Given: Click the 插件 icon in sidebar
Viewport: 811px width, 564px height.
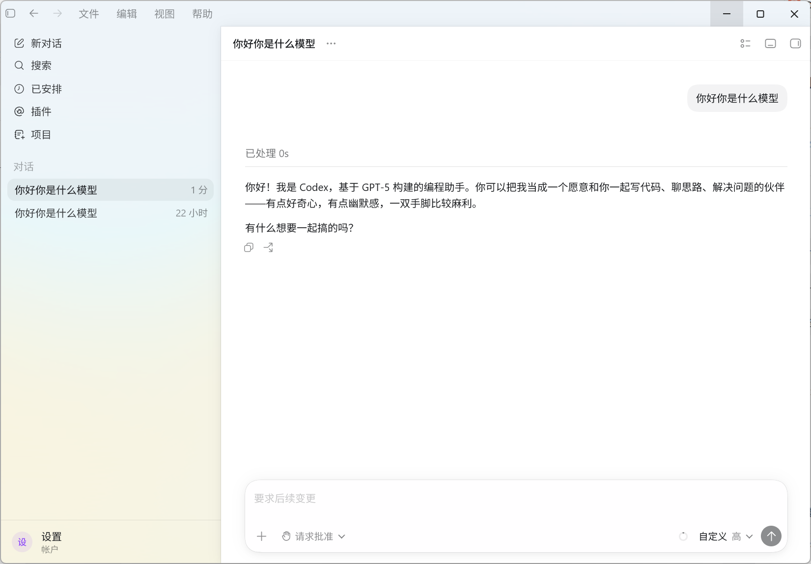Looking at the screenshot, I should (19, 111).
